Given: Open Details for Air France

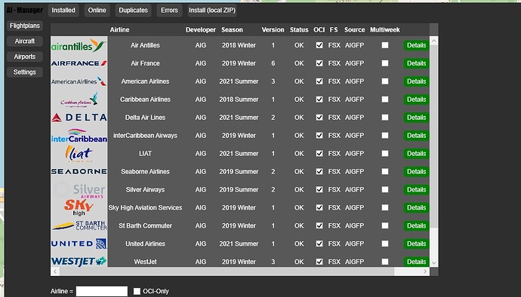Looking at the screenshot, I should coord(416,63).
